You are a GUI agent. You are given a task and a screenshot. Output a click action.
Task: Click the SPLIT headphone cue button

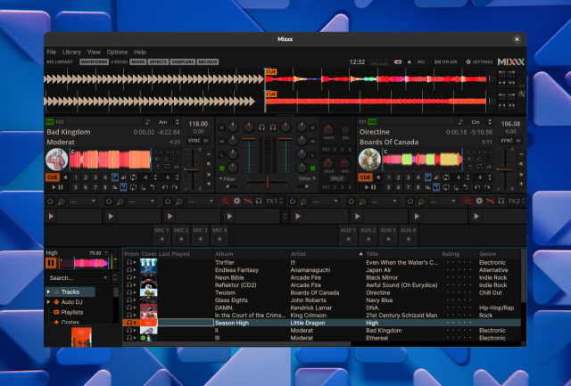[x=336, y=178]
